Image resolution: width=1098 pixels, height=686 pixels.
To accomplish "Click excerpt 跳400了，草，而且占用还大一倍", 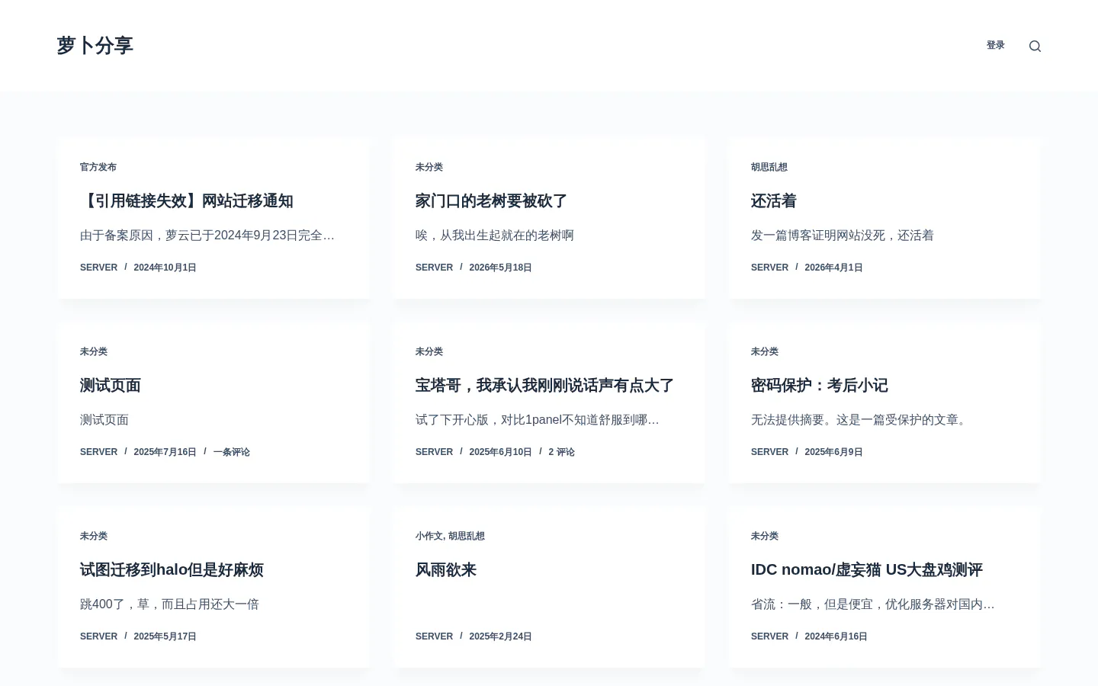I will tap(170, 604).
